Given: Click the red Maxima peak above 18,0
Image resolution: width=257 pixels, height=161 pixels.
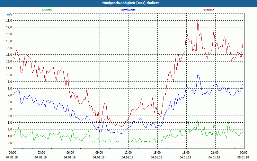Looking at the screenshot, I should [x=198, y=19].
